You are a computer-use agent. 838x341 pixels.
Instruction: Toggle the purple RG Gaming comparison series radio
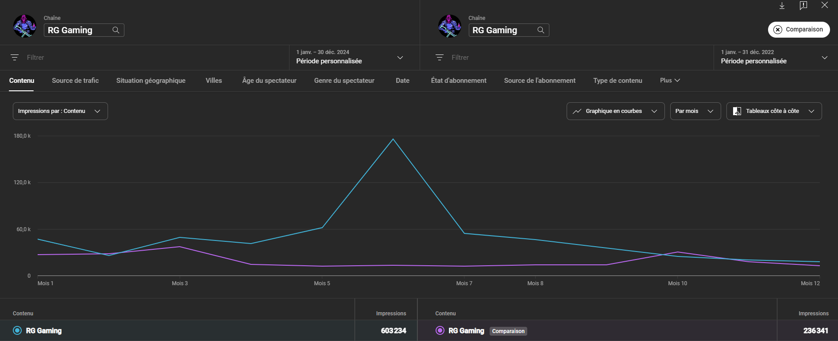click(440, 330)
